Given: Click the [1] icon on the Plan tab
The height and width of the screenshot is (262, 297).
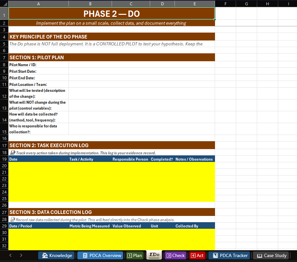Looking at the screenshot, I should click(130, 255).
